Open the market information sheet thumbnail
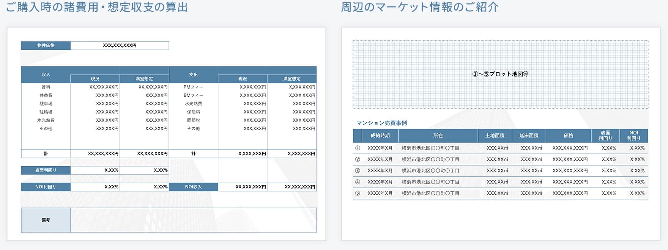Image resolution: width=668 pixels, height=250 pixels. (501, 134)
